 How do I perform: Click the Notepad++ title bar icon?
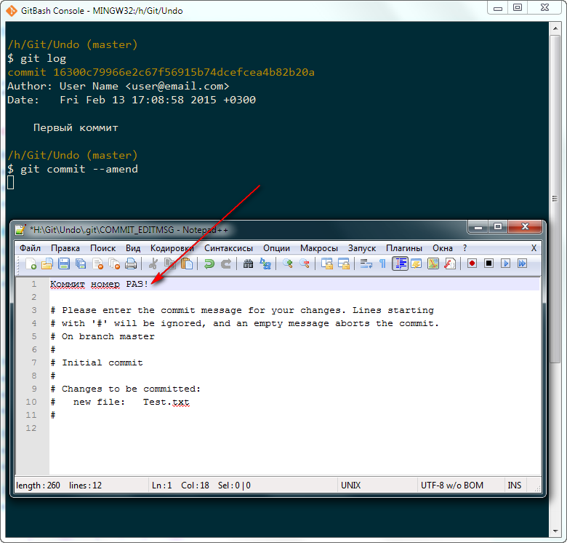[20, 229]
